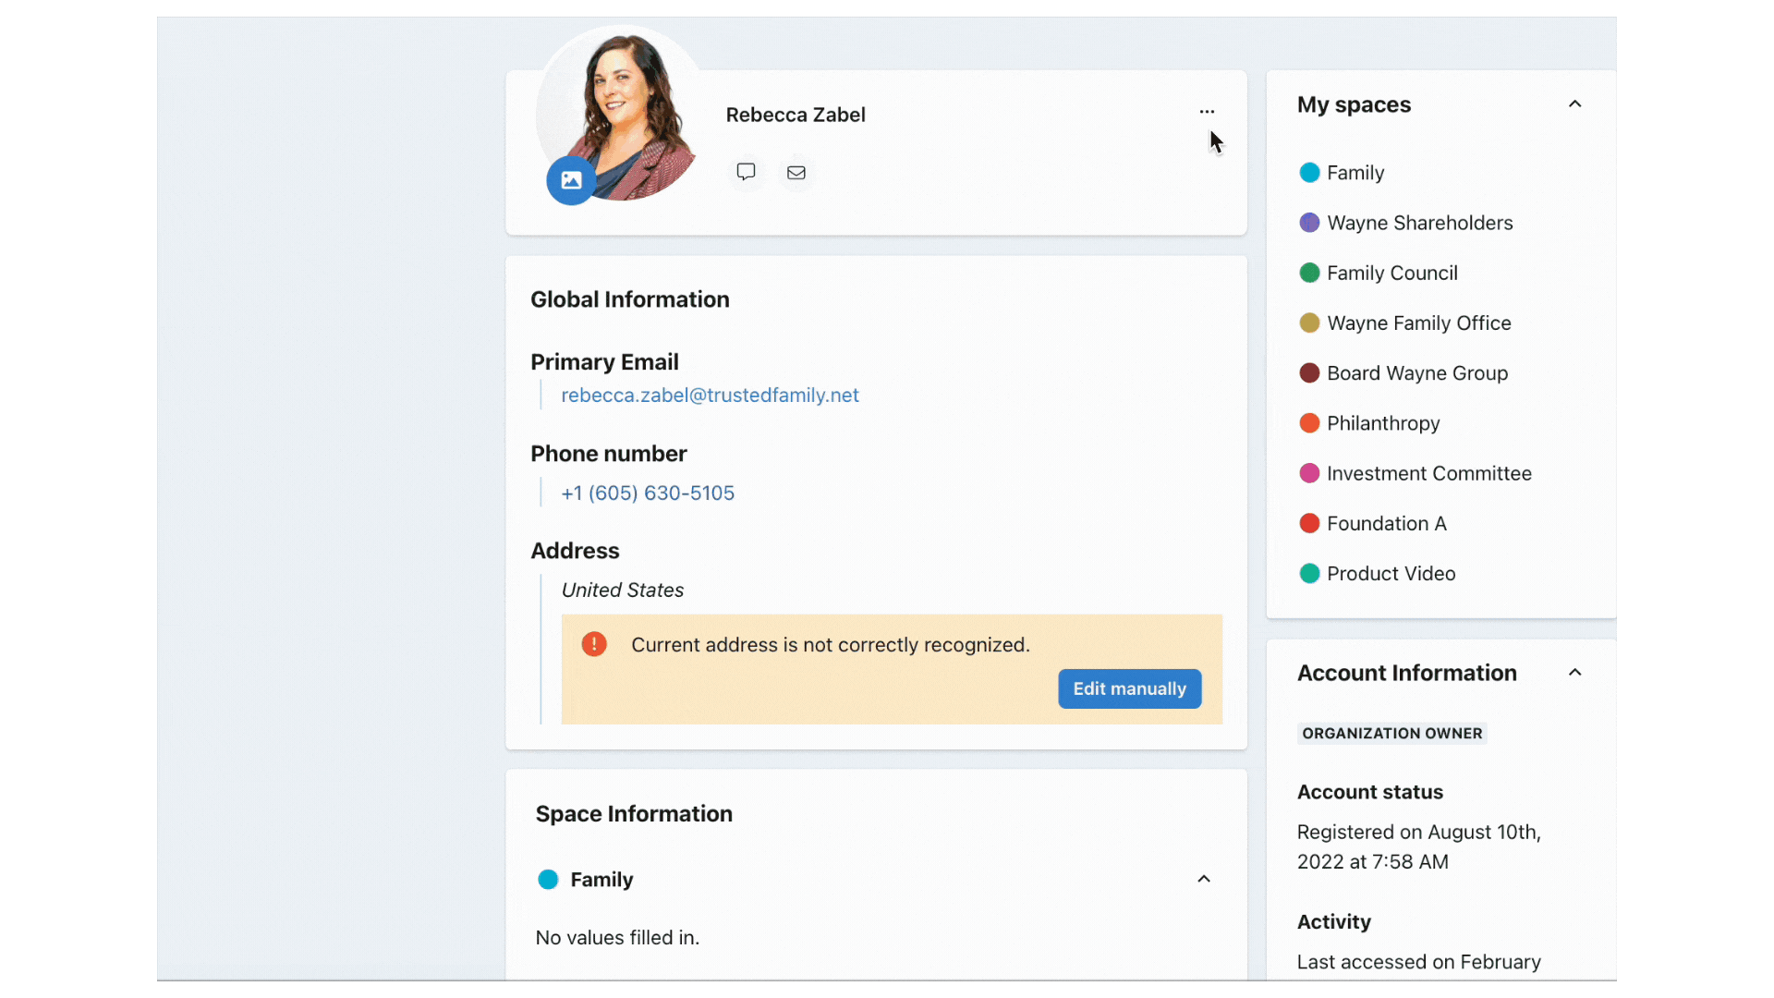The height and width of the screenshot is (998, 1774).
Task: Toggle visibility of Foundation A space
Action: point(1387,524)
